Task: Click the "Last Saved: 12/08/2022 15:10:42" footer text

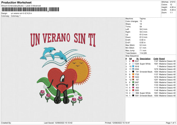Action: point(58,123)
